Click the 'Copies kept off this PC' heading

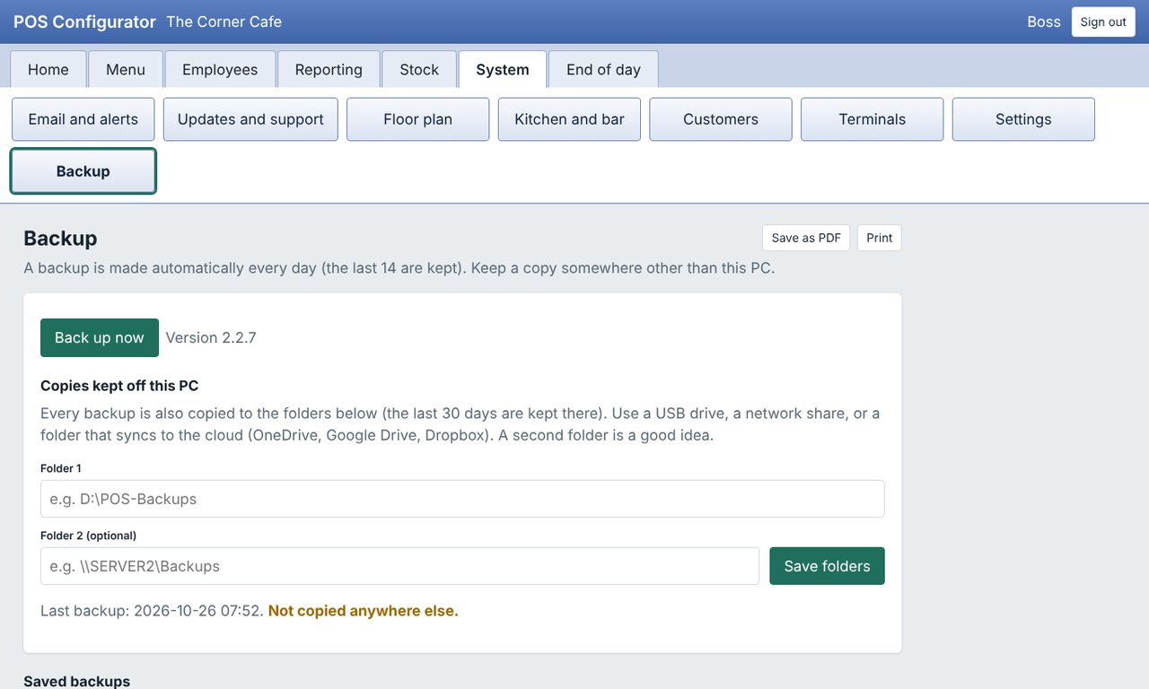coord(119,386)
